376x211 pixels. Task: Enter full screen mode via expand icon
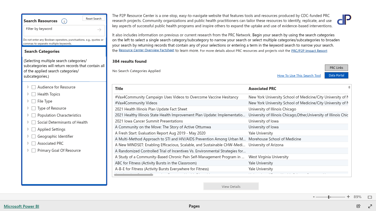(370, 206)
